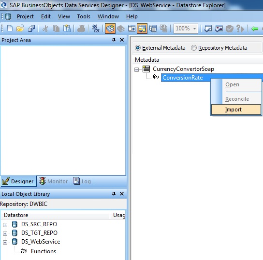This screenshot has width=263, height=260.
Task: Pin the Project Area panel
Action: (x=114, y=40)
